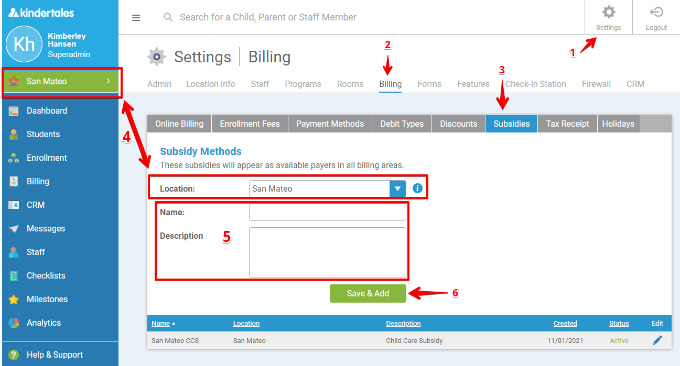The image size is (680, 366).
Task: Click the Billing sidebar icon
Action: pos(14,182)
